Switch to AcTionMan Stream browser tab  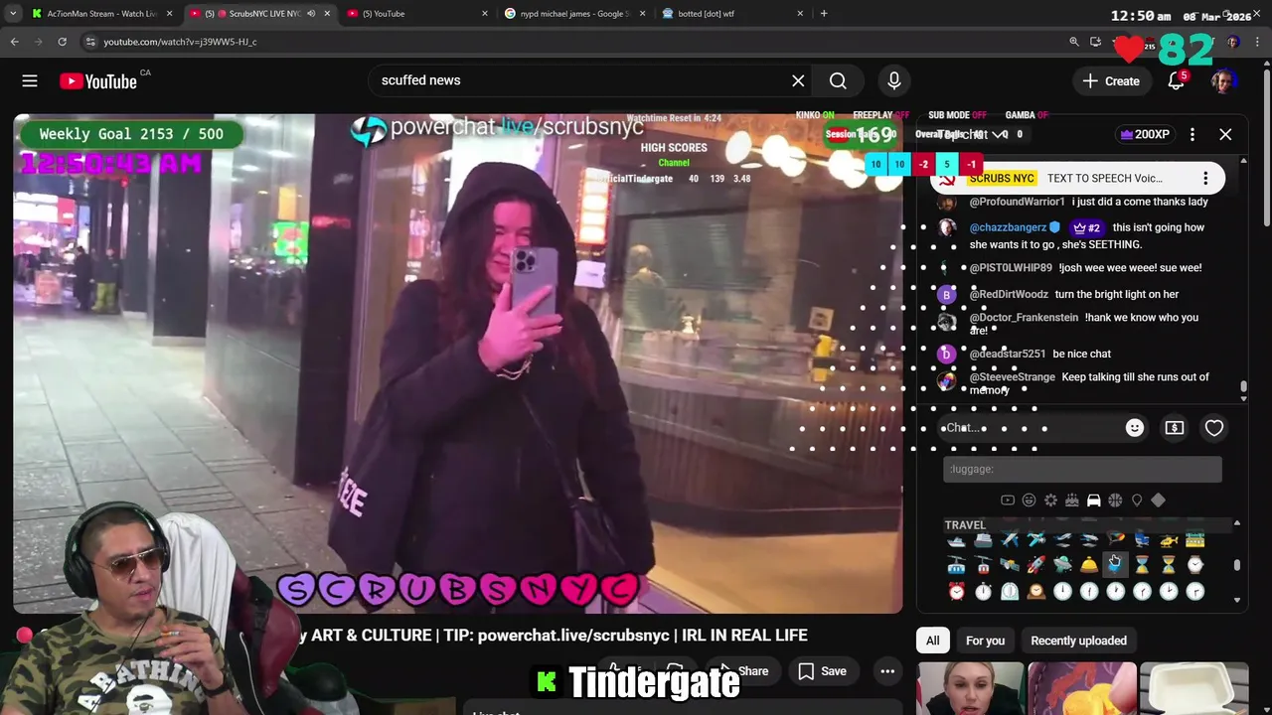pyautogui.click(x=101, y=14)
